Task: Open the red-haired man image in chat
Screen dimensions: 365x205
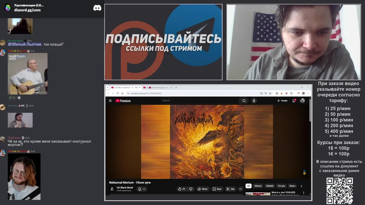Action: click(24, 177)
